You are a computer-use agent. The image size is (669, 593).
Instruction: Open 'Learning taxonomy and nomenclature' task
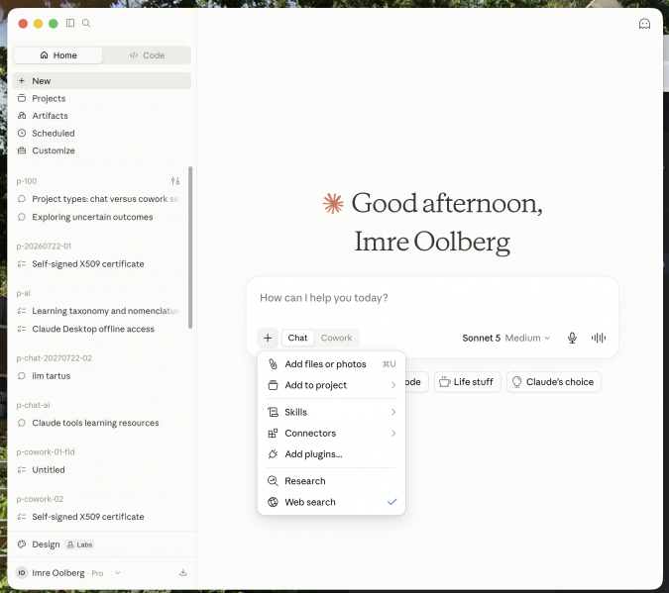point(100,311)
